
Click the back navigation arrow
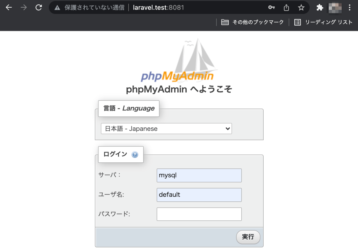click(x=9, y=7)
